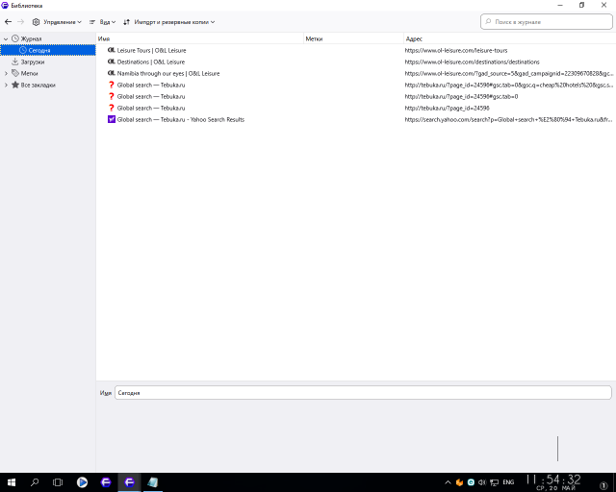Select the Destinations | O&L Leisure entry
Viewport: 616px width, 492px height.
150,62
